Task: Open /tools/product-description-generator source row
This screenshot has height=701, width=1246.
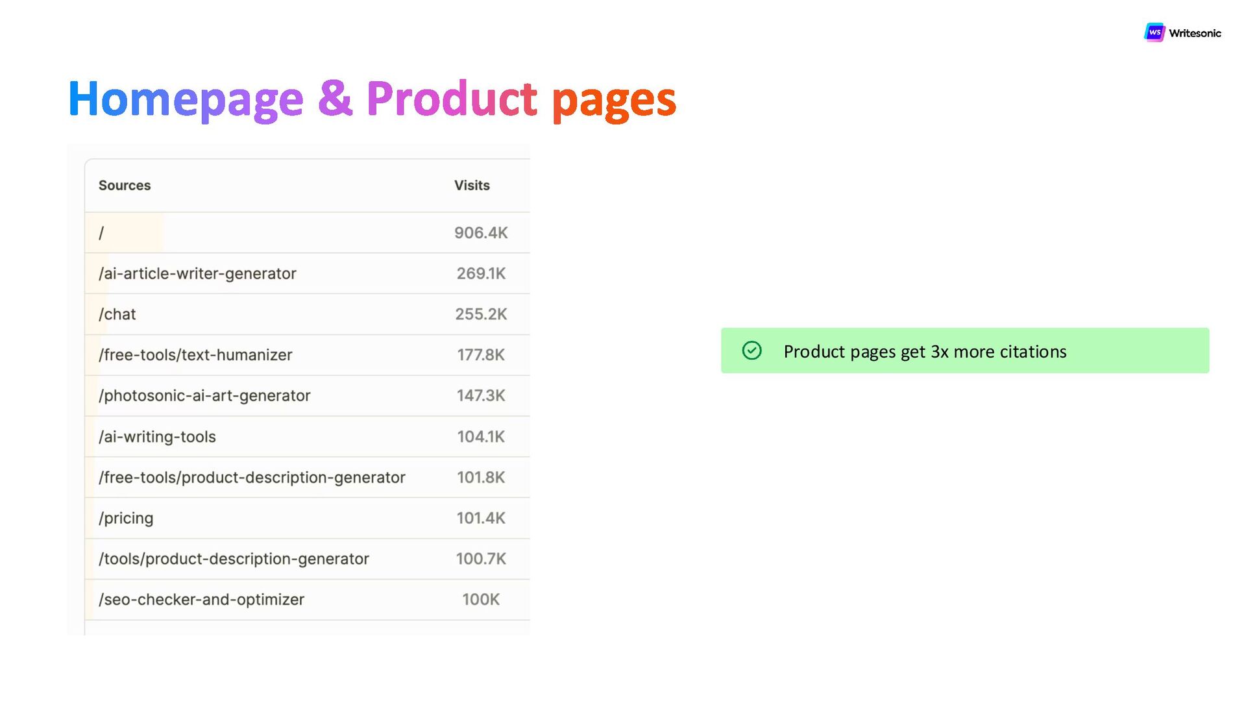Action: pyautogui.click(x=234, y=559)
